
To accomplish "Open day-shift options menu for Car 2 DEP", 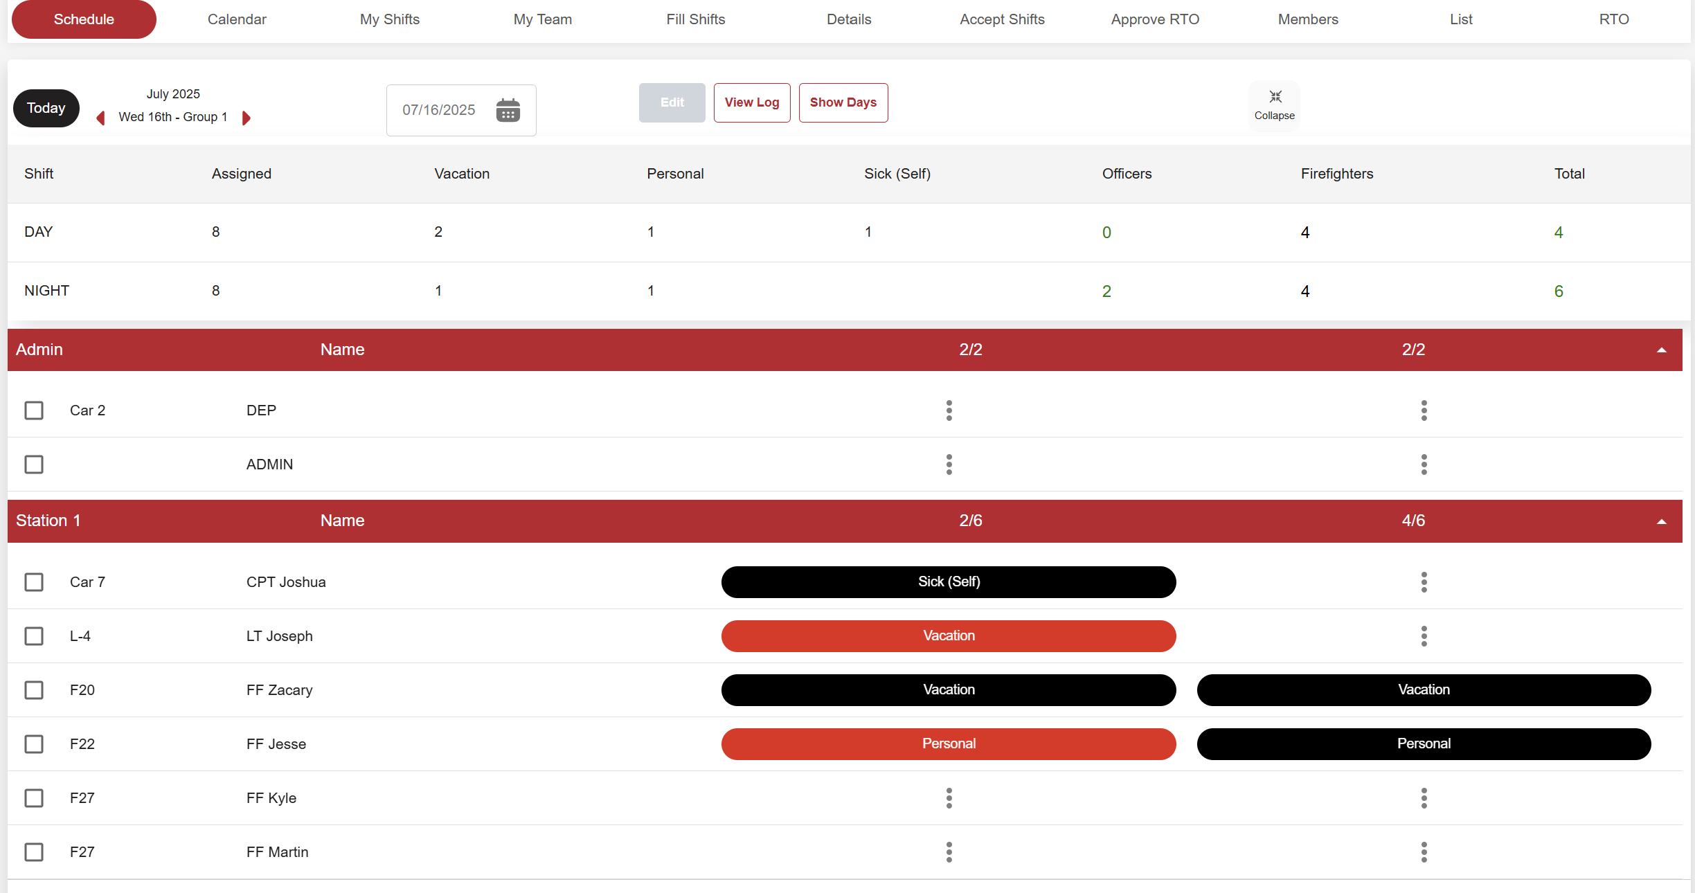I will click(x=949, y=411).
